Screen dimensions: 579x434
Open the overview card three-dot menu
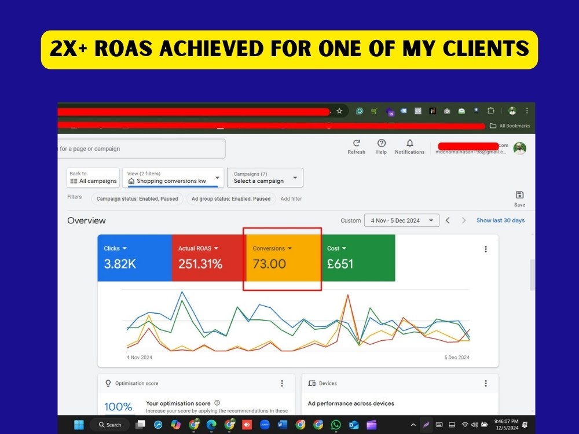tap(486, 249)
